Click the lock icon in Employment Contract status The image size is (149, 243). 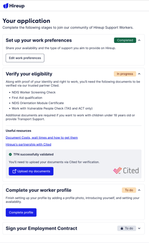[122, 228]
